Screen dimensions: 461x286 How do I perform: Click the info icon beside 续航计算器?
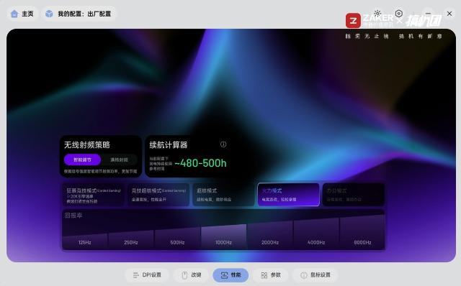coord(223,144)
